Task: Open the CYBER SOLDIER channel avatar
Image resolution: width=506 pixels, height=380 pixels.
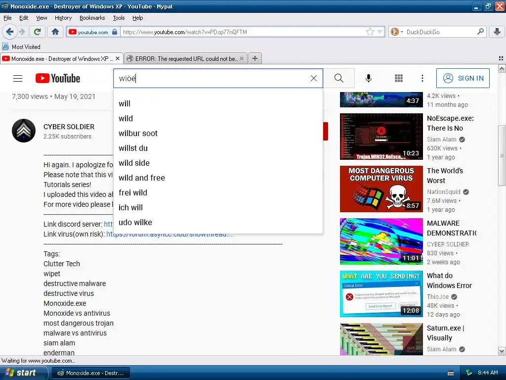Action: pyautogui.click(x=24, y=131)
